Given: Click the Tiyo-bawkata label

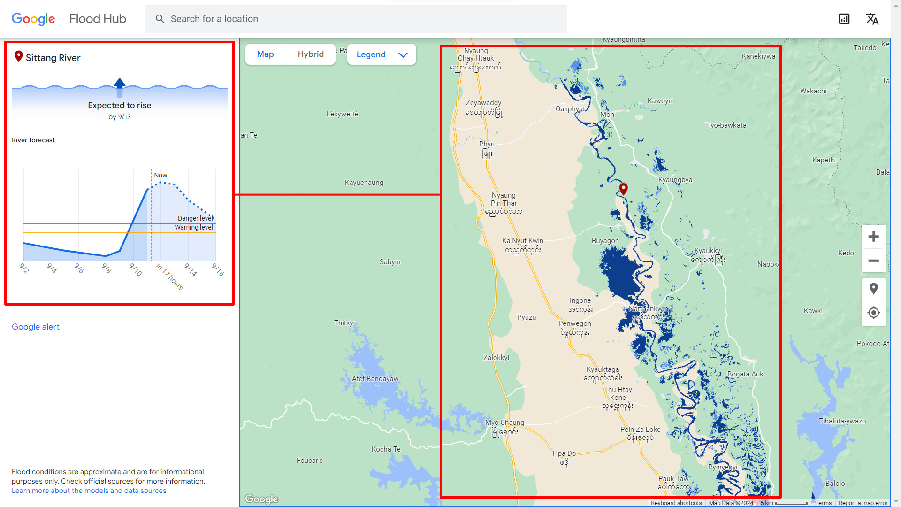Looking at the screenshot, I should [725, 125].
